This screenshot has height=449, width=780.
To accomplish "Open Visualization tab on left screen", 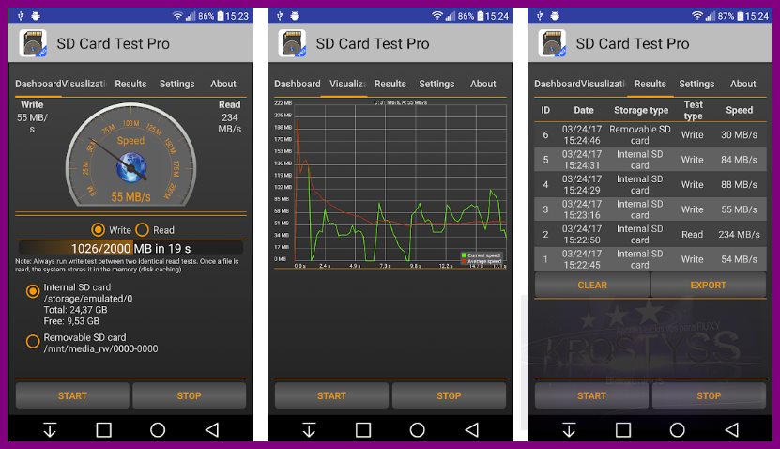I will point(84,84).
